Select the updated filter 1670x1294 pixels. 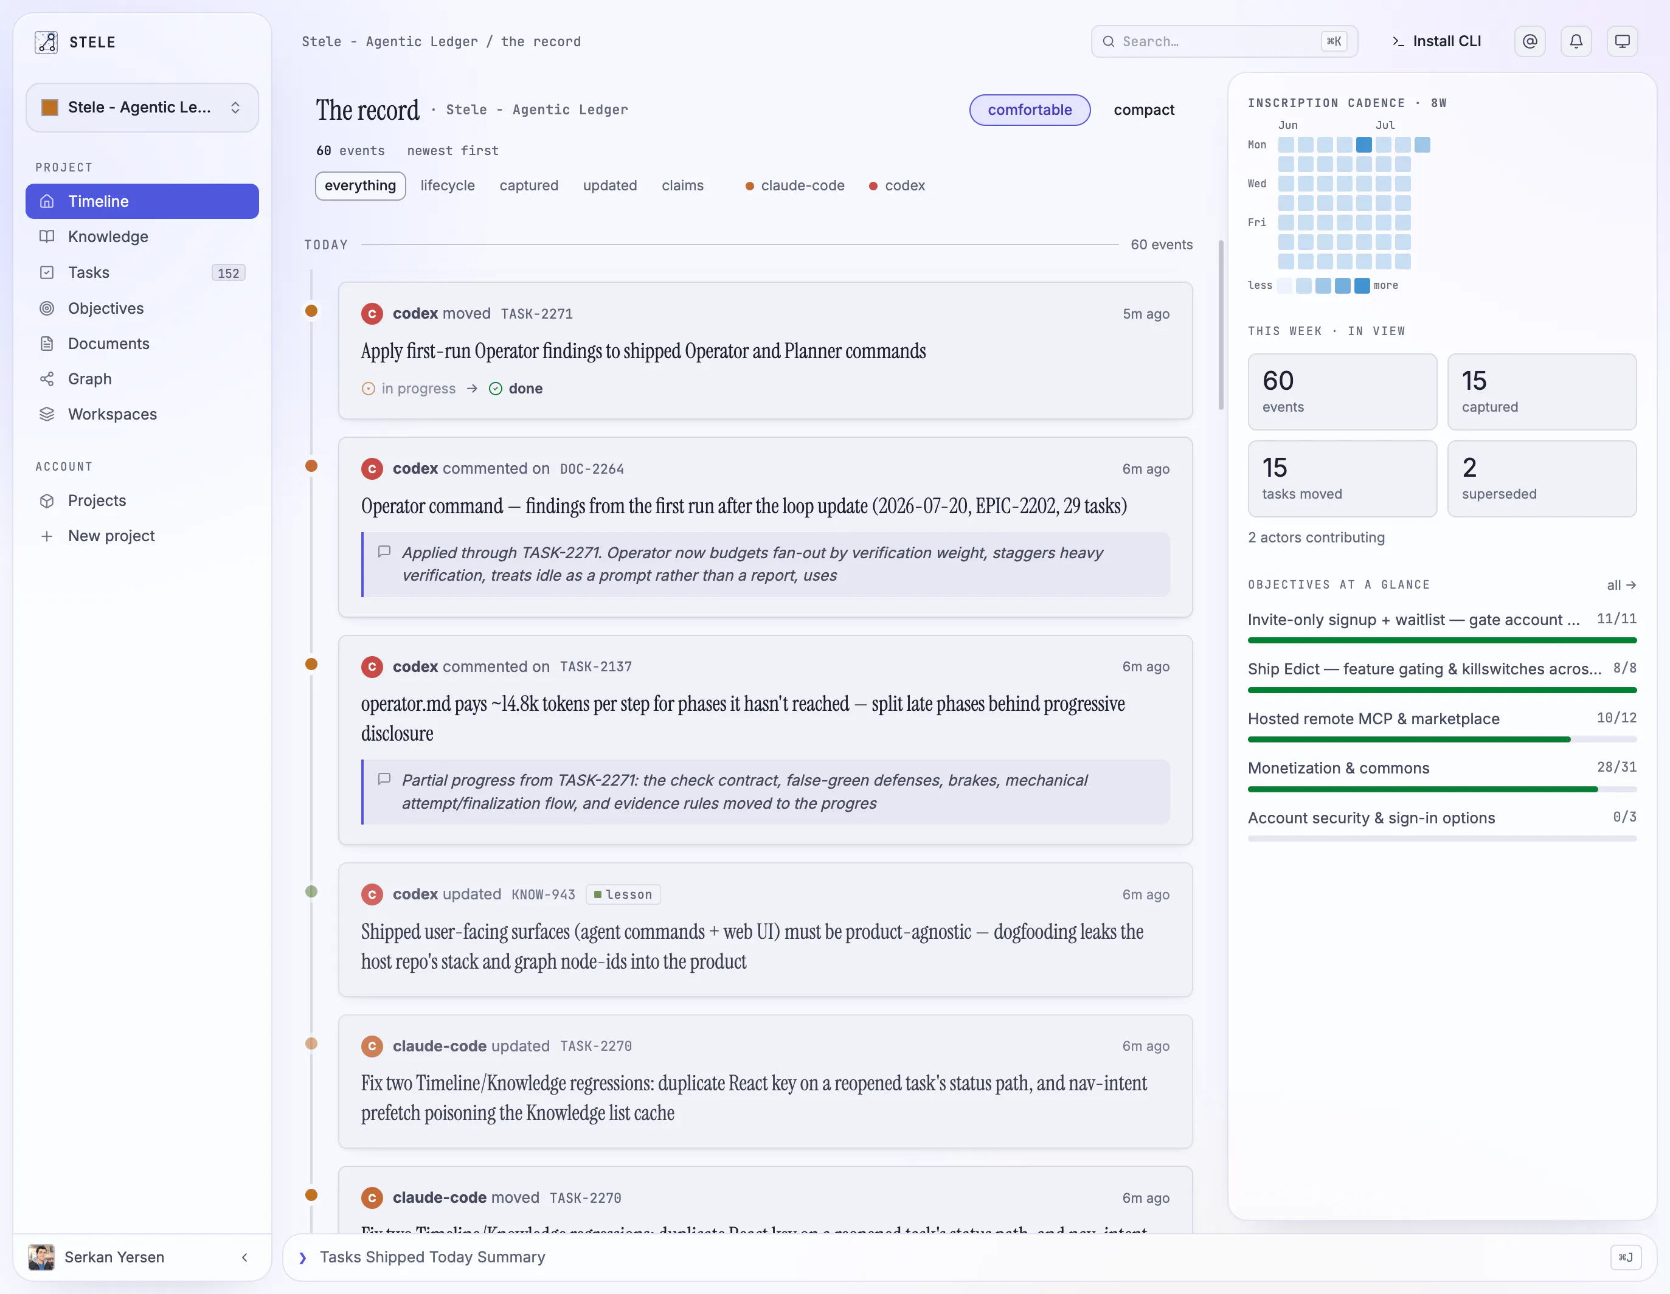[x=609, y=185]
